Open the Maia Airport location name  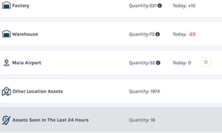[x=27, y=63]
